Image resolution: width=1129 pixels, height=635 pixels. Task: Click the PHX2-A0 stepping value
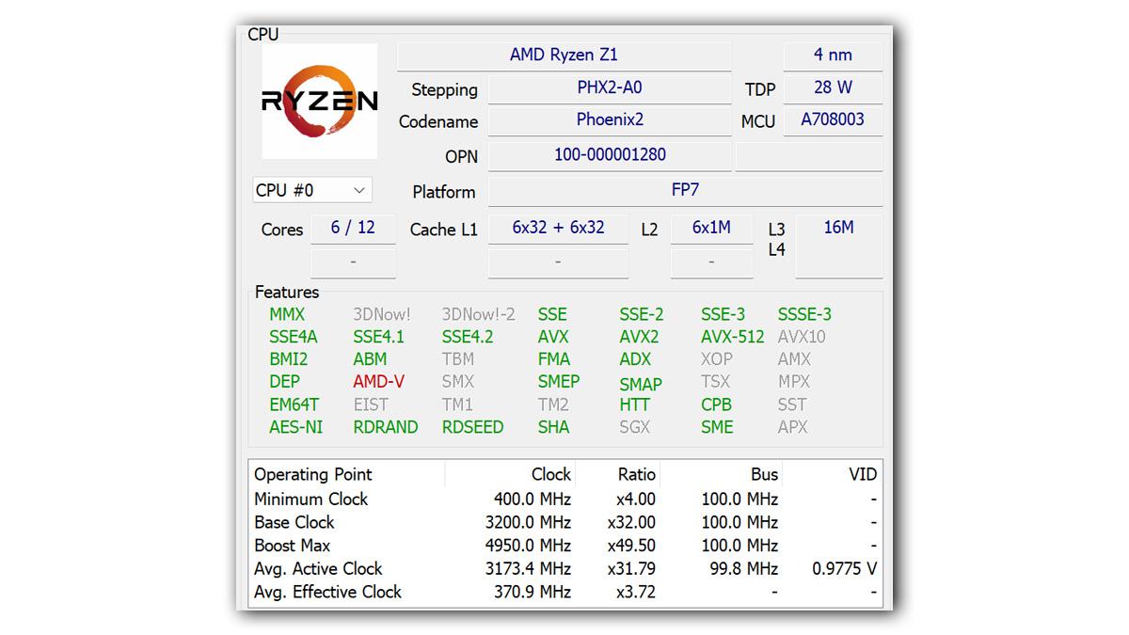click(x=610, y=88)
